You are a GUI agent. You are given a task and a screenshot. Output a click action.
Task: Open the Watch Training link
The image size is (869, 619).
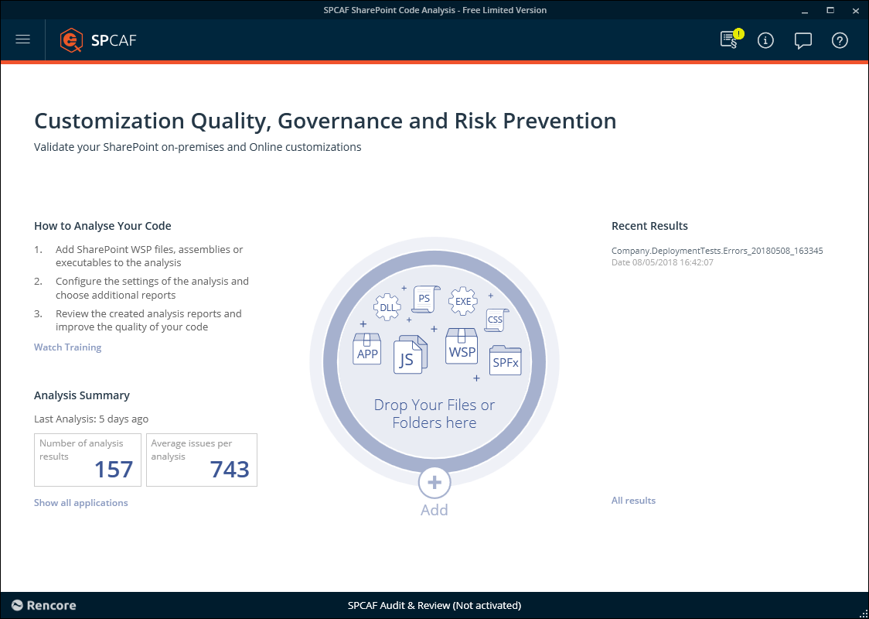click(67, 347)
